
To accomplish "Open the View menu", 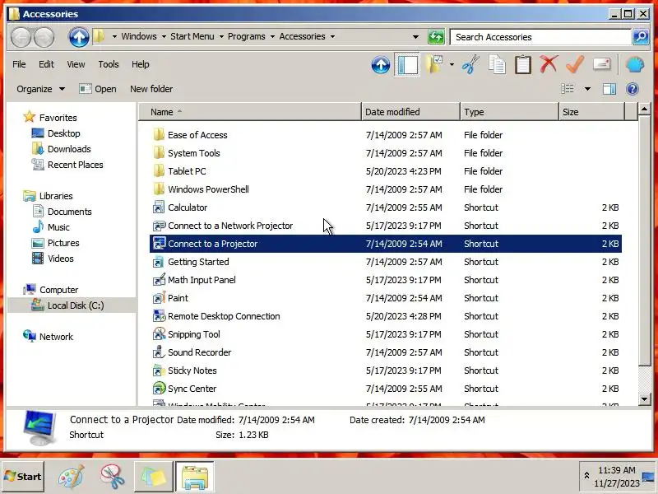I will [x=76, y=64].
